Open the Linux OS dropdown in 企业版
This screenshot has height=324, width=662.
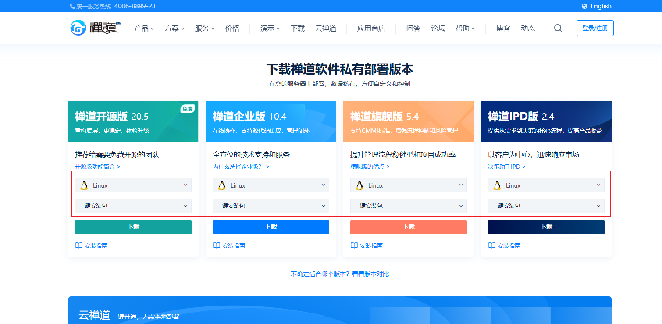(271, 185)
